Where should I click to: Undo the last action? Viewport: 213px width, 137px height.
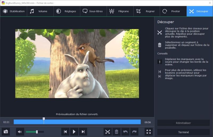point(125,132)
